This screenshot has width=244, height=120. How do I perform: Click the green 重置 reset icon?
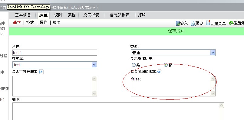[x=231, y=23]
